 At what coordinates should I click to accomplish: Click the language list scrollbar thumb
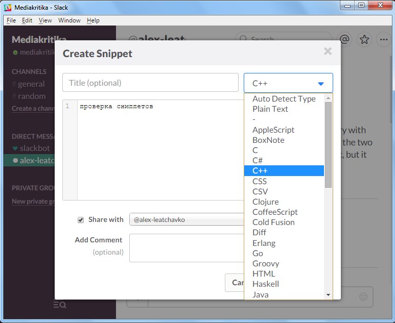328,144
